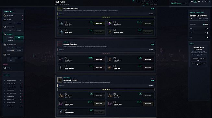
Task: Toggle play on the music player
Action: pyautogui.click(x=195, y=1)
